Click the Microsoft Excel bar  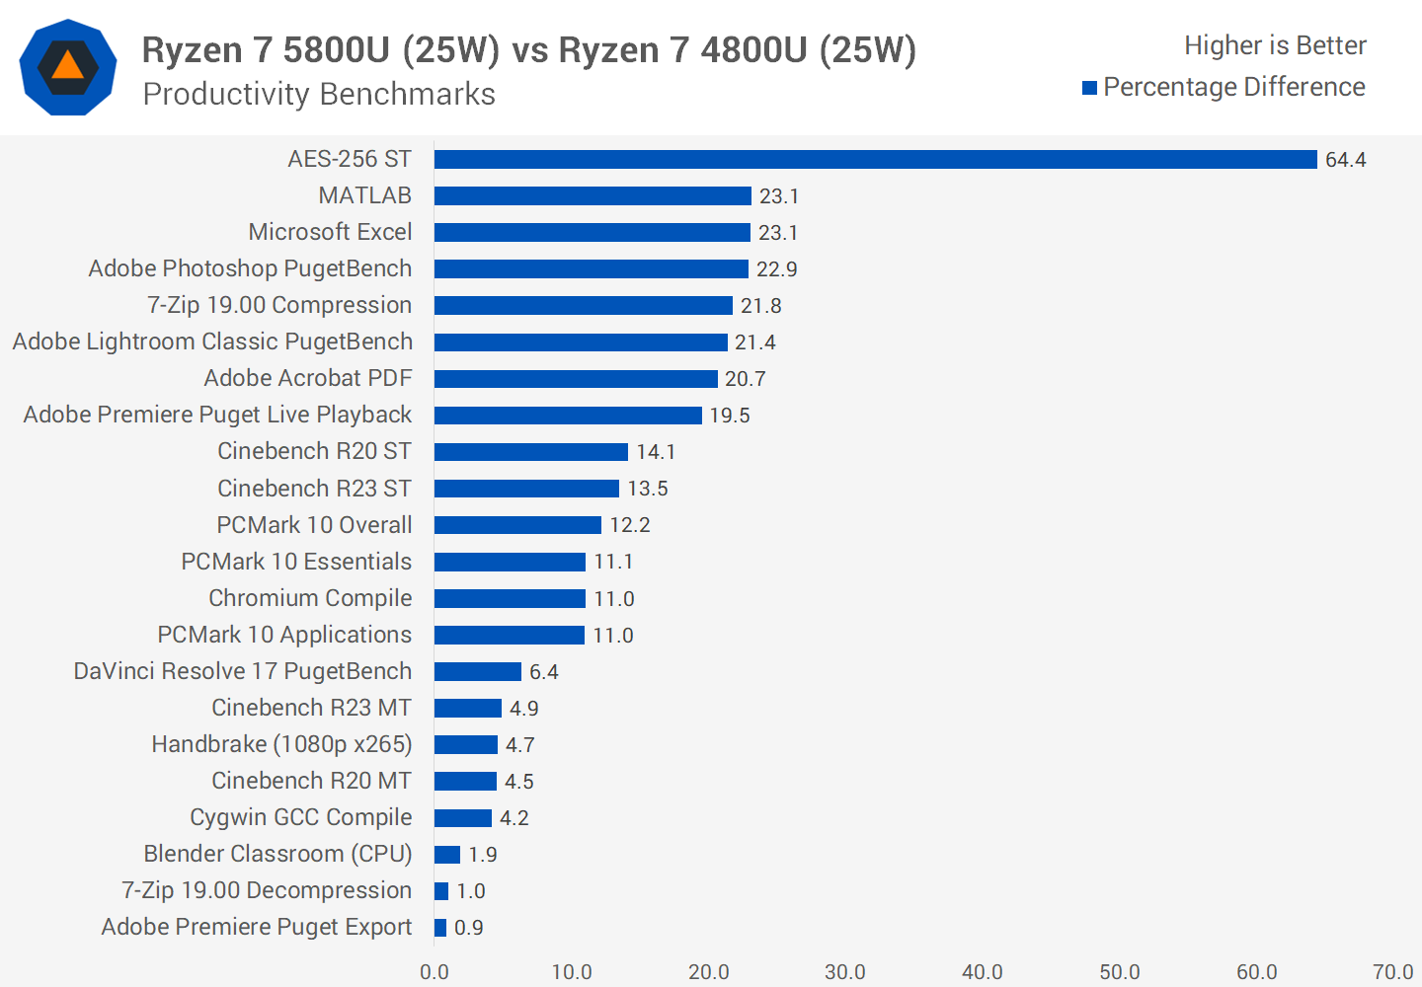(592, 233)
